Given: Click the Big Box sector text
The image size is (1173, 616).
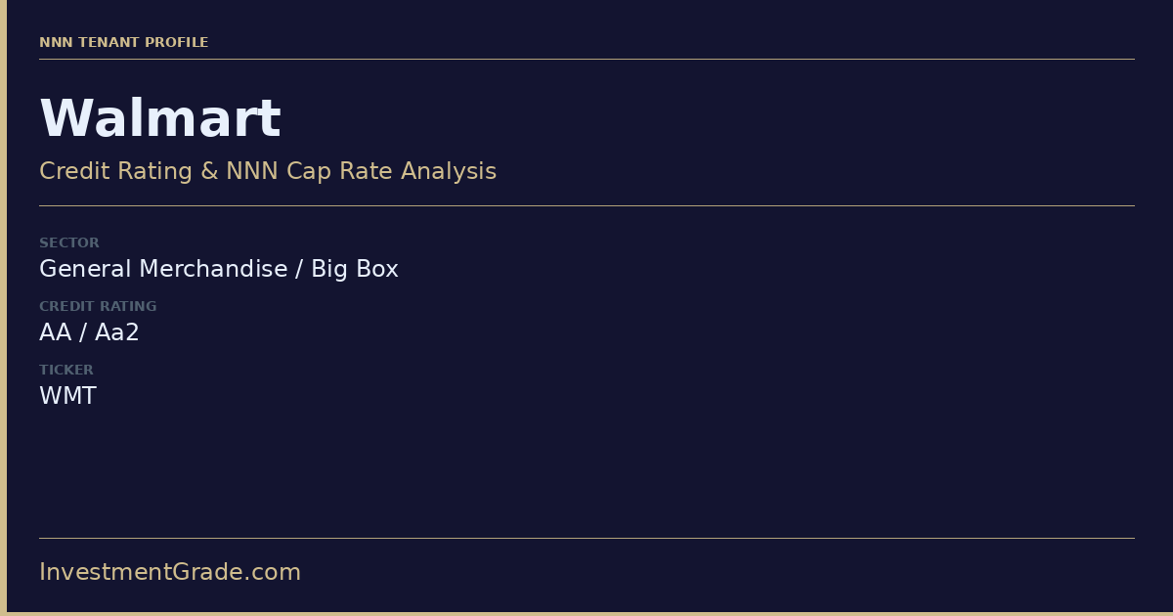Looking at the screenshot, I should [355, 270].
